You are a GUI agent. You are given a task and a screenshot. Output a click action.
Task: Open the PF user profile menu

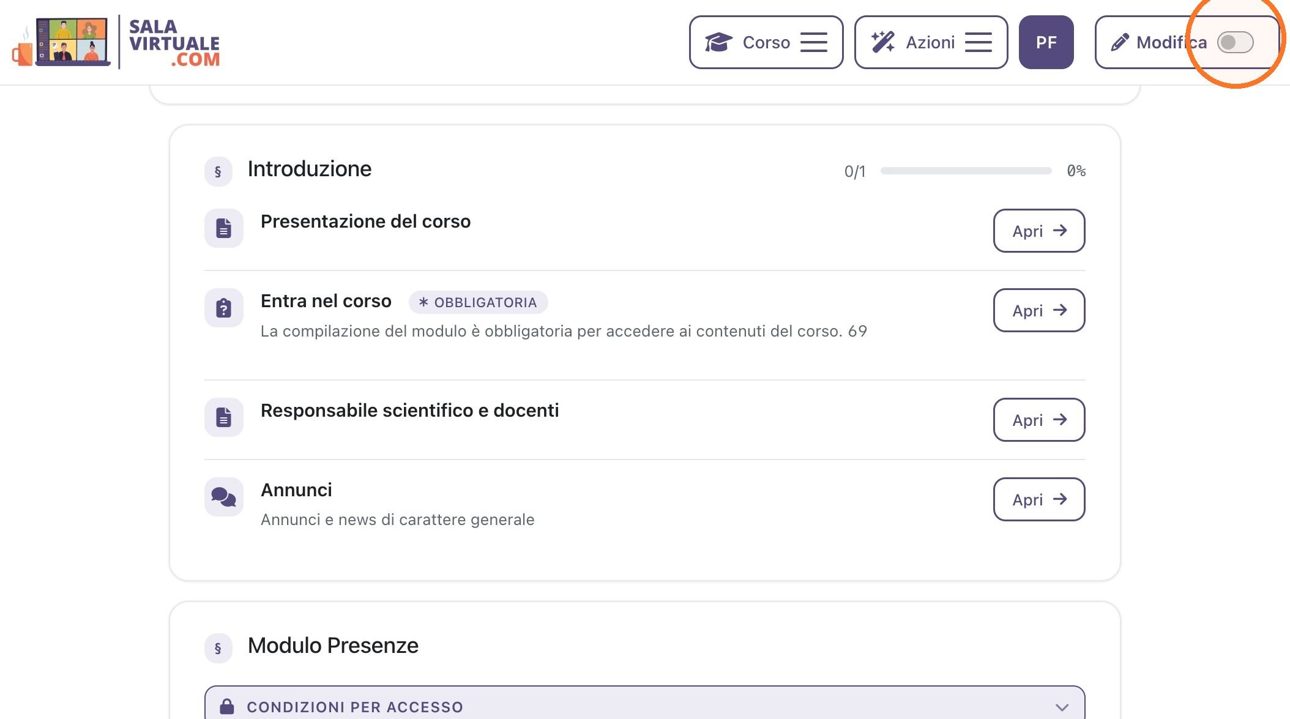point(1046,42)
